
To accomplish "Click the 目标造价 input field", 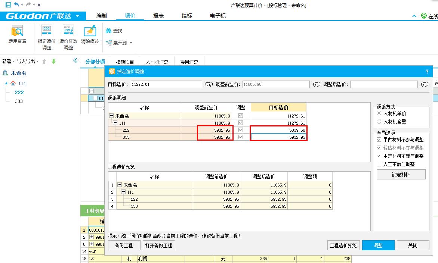I will click(x=166, y=84).
